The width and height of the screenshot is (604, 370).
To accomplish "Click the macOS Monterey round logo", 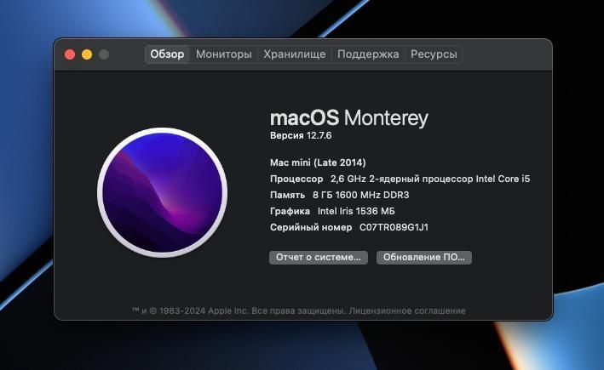I will coord(162,193).
